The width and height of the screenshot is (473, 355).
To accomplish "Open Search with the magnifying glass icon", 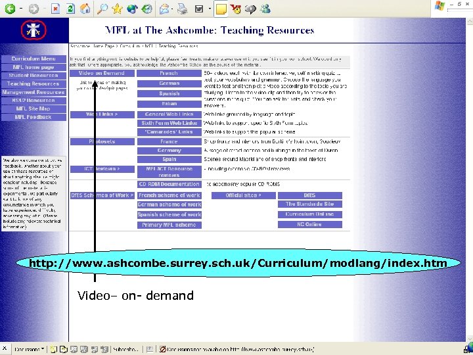I will coord(102,9).
